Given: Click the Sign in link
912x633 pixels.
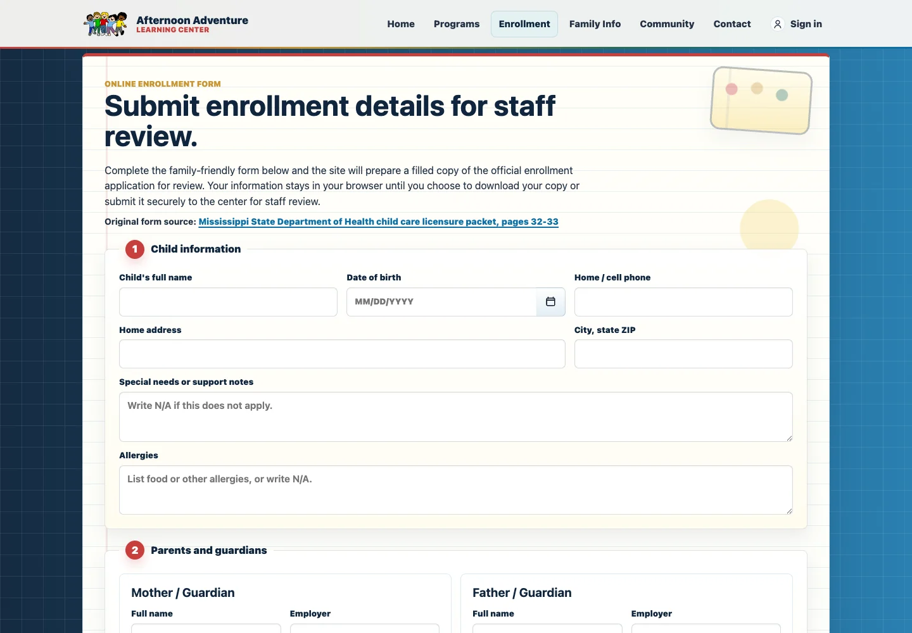Looking at the screenshot, I should coord(797,24).
